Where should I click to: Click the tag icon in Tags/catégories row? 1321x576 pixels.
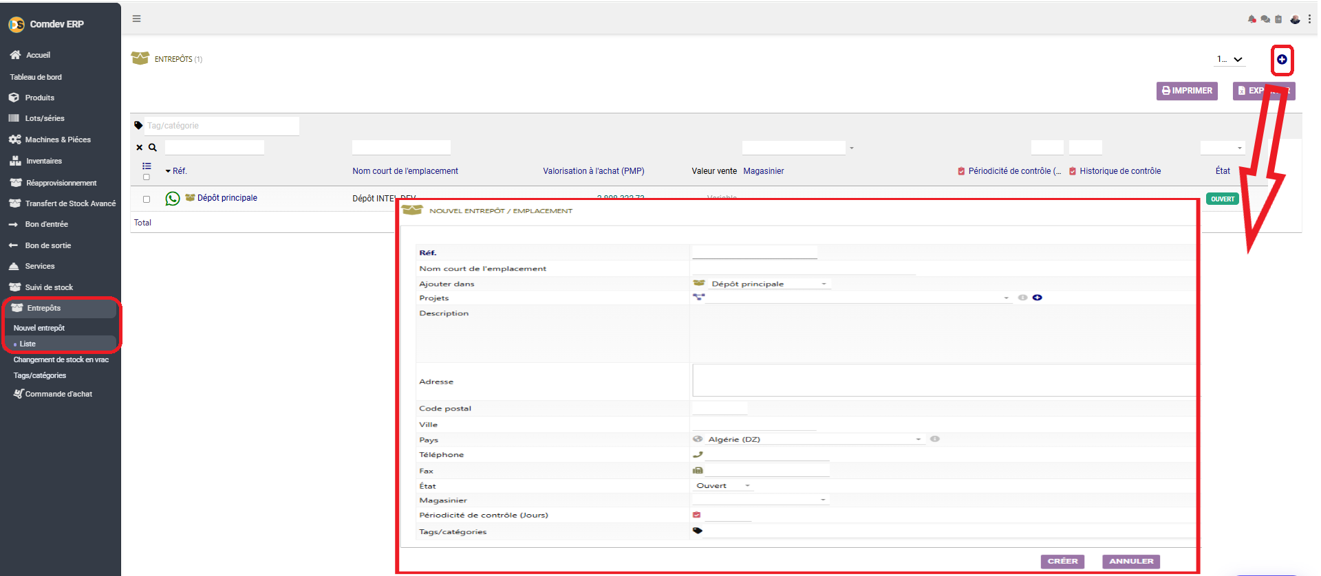(x=698, y=531)
